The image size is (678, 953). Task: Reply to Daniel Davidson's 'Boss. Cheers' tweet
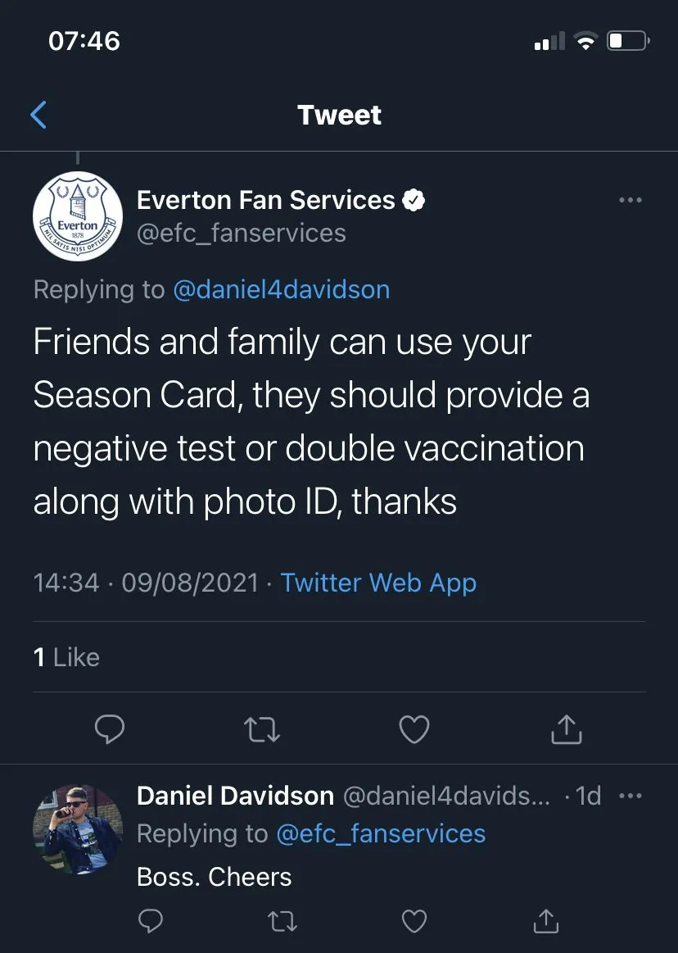151,922
